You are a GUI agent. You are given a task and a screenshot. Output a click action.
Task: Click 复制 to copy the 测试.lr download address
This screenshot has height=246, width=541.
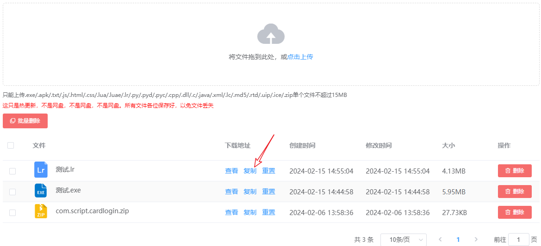point(250,171)
